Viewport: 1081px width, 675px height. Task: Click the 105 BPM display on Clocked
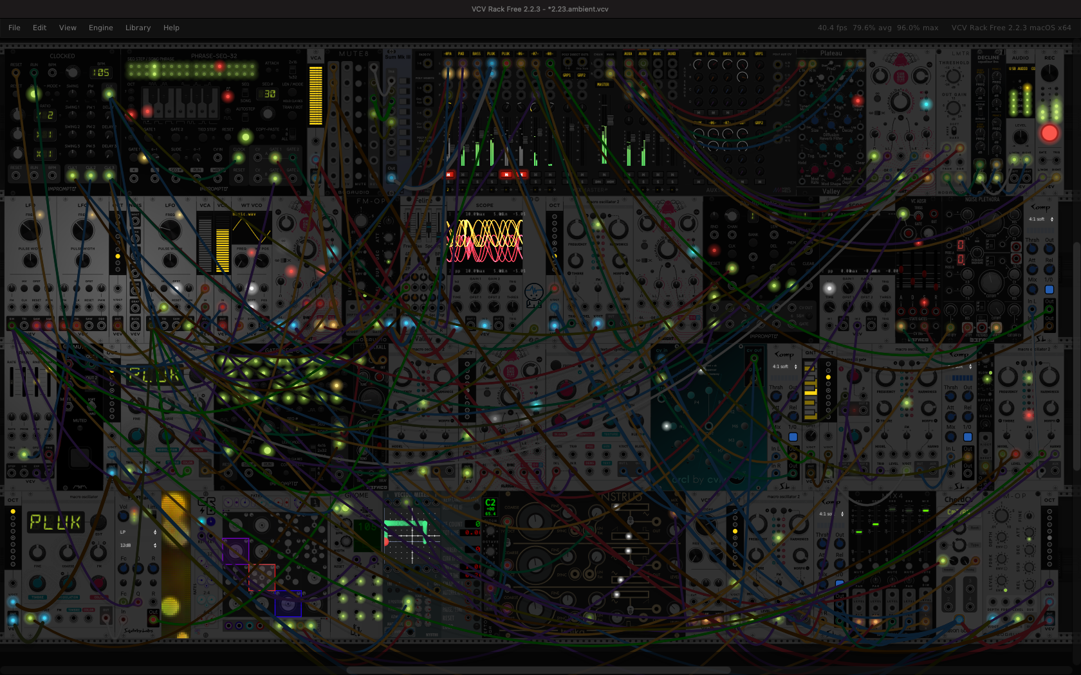pyautogui.click(x=101, y=73)
